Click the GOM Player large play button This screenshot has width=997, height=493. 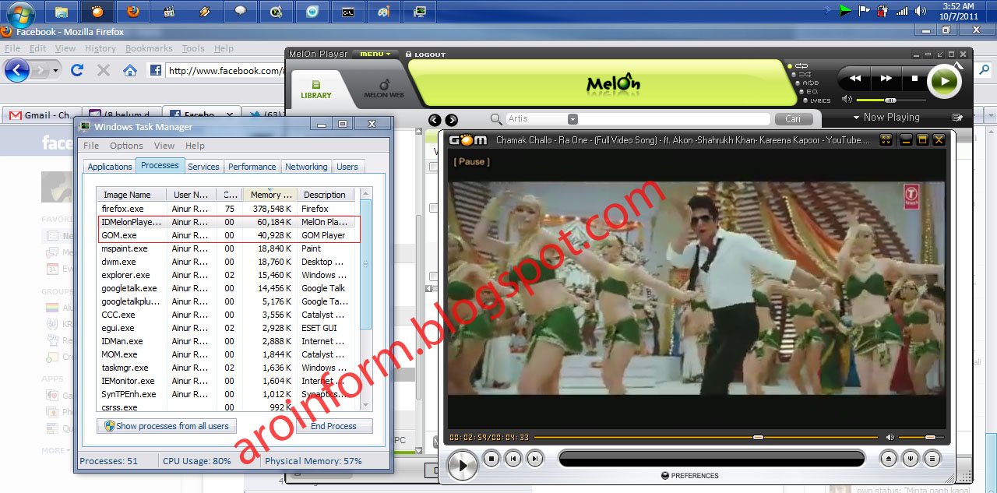[462, 466]
